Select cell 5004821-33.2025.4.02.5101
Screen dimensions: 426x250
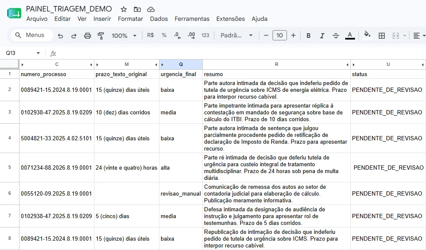(57, 138)
